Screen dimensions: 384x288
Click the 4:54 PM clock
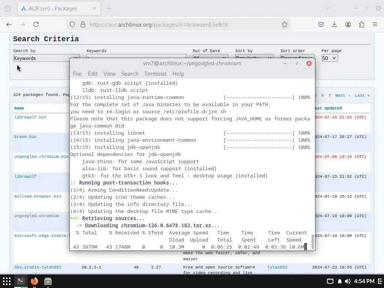pyautogui.click(x=364, y=281)
